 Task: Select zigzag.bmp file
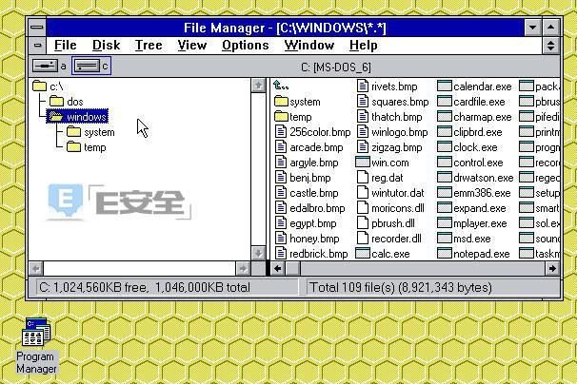(x=389, y=147)
